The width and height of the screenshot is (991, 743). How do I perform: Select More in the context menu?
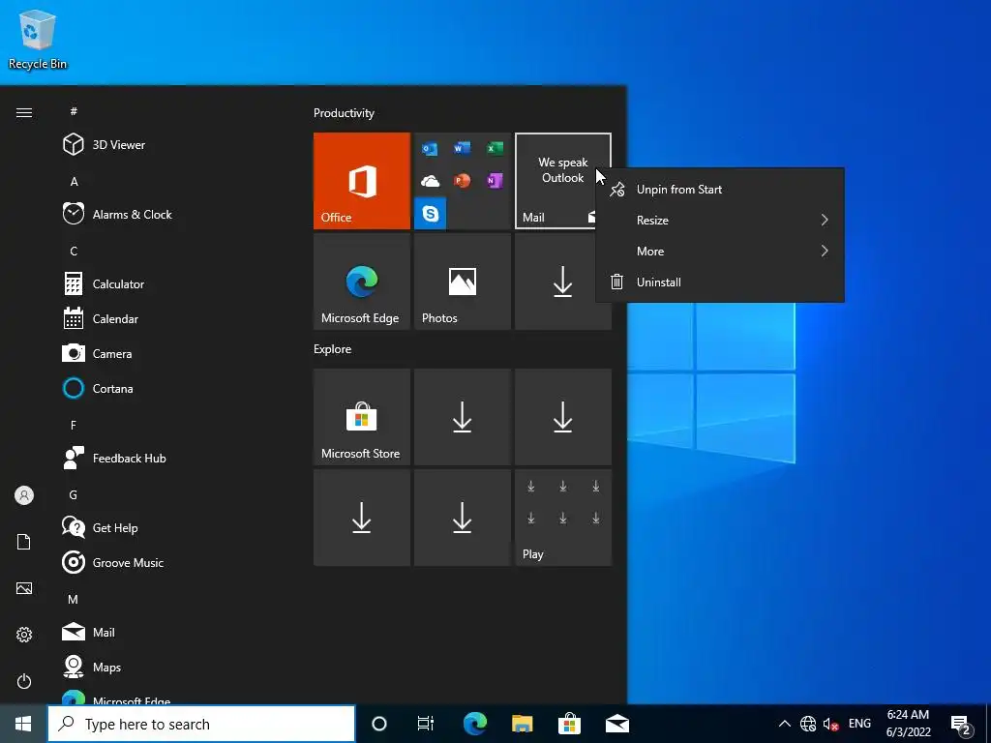[720, 252]
